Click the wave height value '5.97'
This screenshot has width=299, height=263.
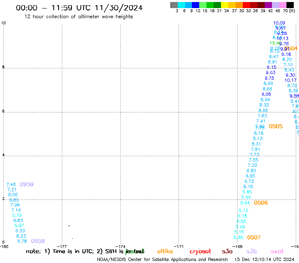pos(19,225)
